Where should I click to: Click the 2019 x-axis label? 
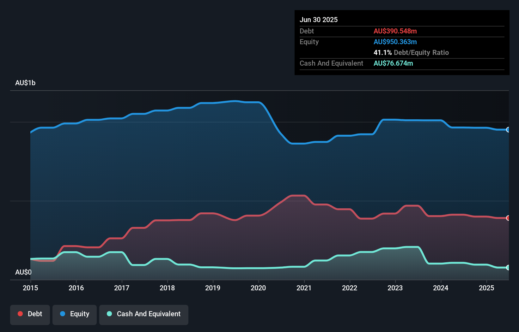213,288
